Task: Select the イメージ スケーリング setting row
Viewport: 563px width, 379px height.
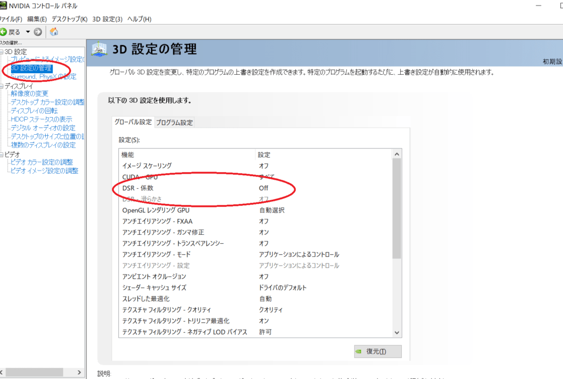Action: [x=255, y=166]
